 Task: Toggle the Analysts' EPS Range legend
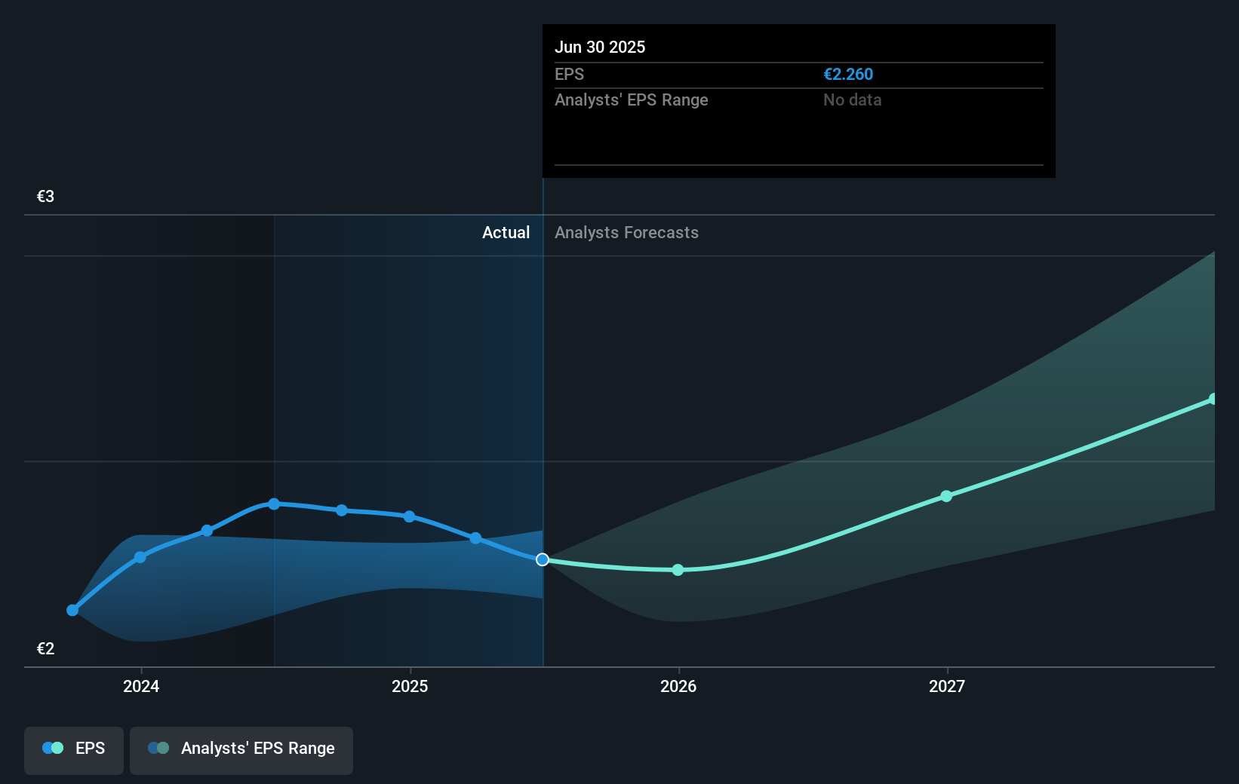[241, 750]
